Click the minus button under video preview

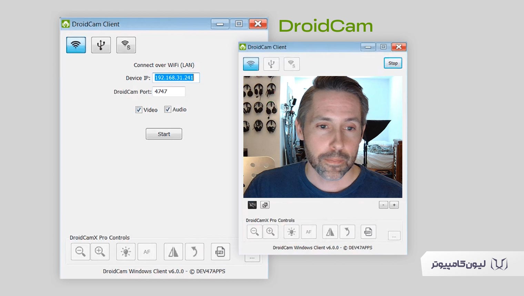(383, 205)
